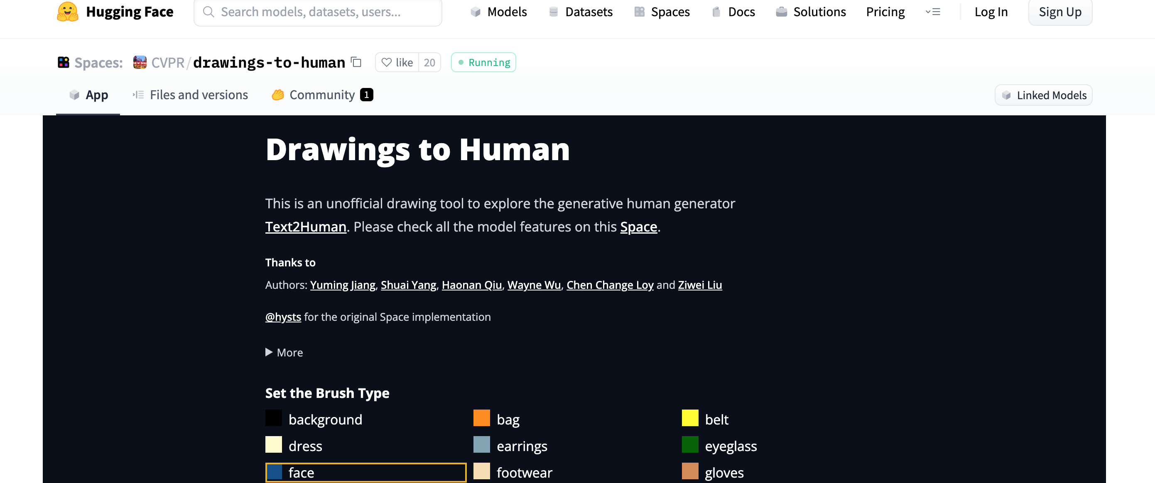The width and height of the screenshot is (1155, 483).
Task: Open the additional navigation menu dropdown
Action: pyautogui.click(x=933, y=12)
